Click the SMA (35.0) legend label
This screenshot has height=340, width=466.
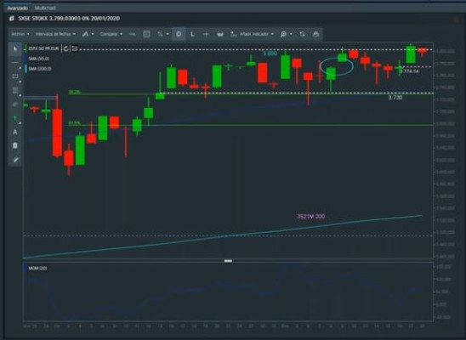(x=38, y=59)
